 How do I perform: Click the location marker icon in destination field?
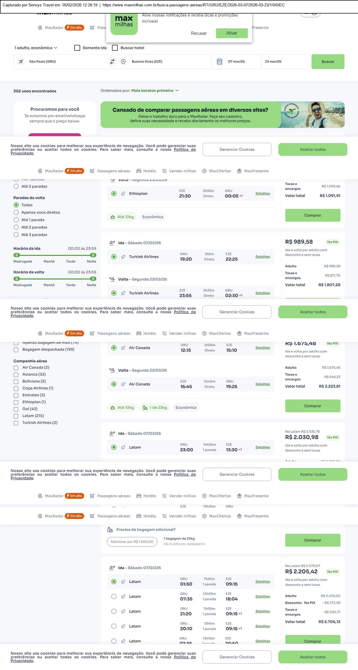pyautogui.click(x=123, y=62)
